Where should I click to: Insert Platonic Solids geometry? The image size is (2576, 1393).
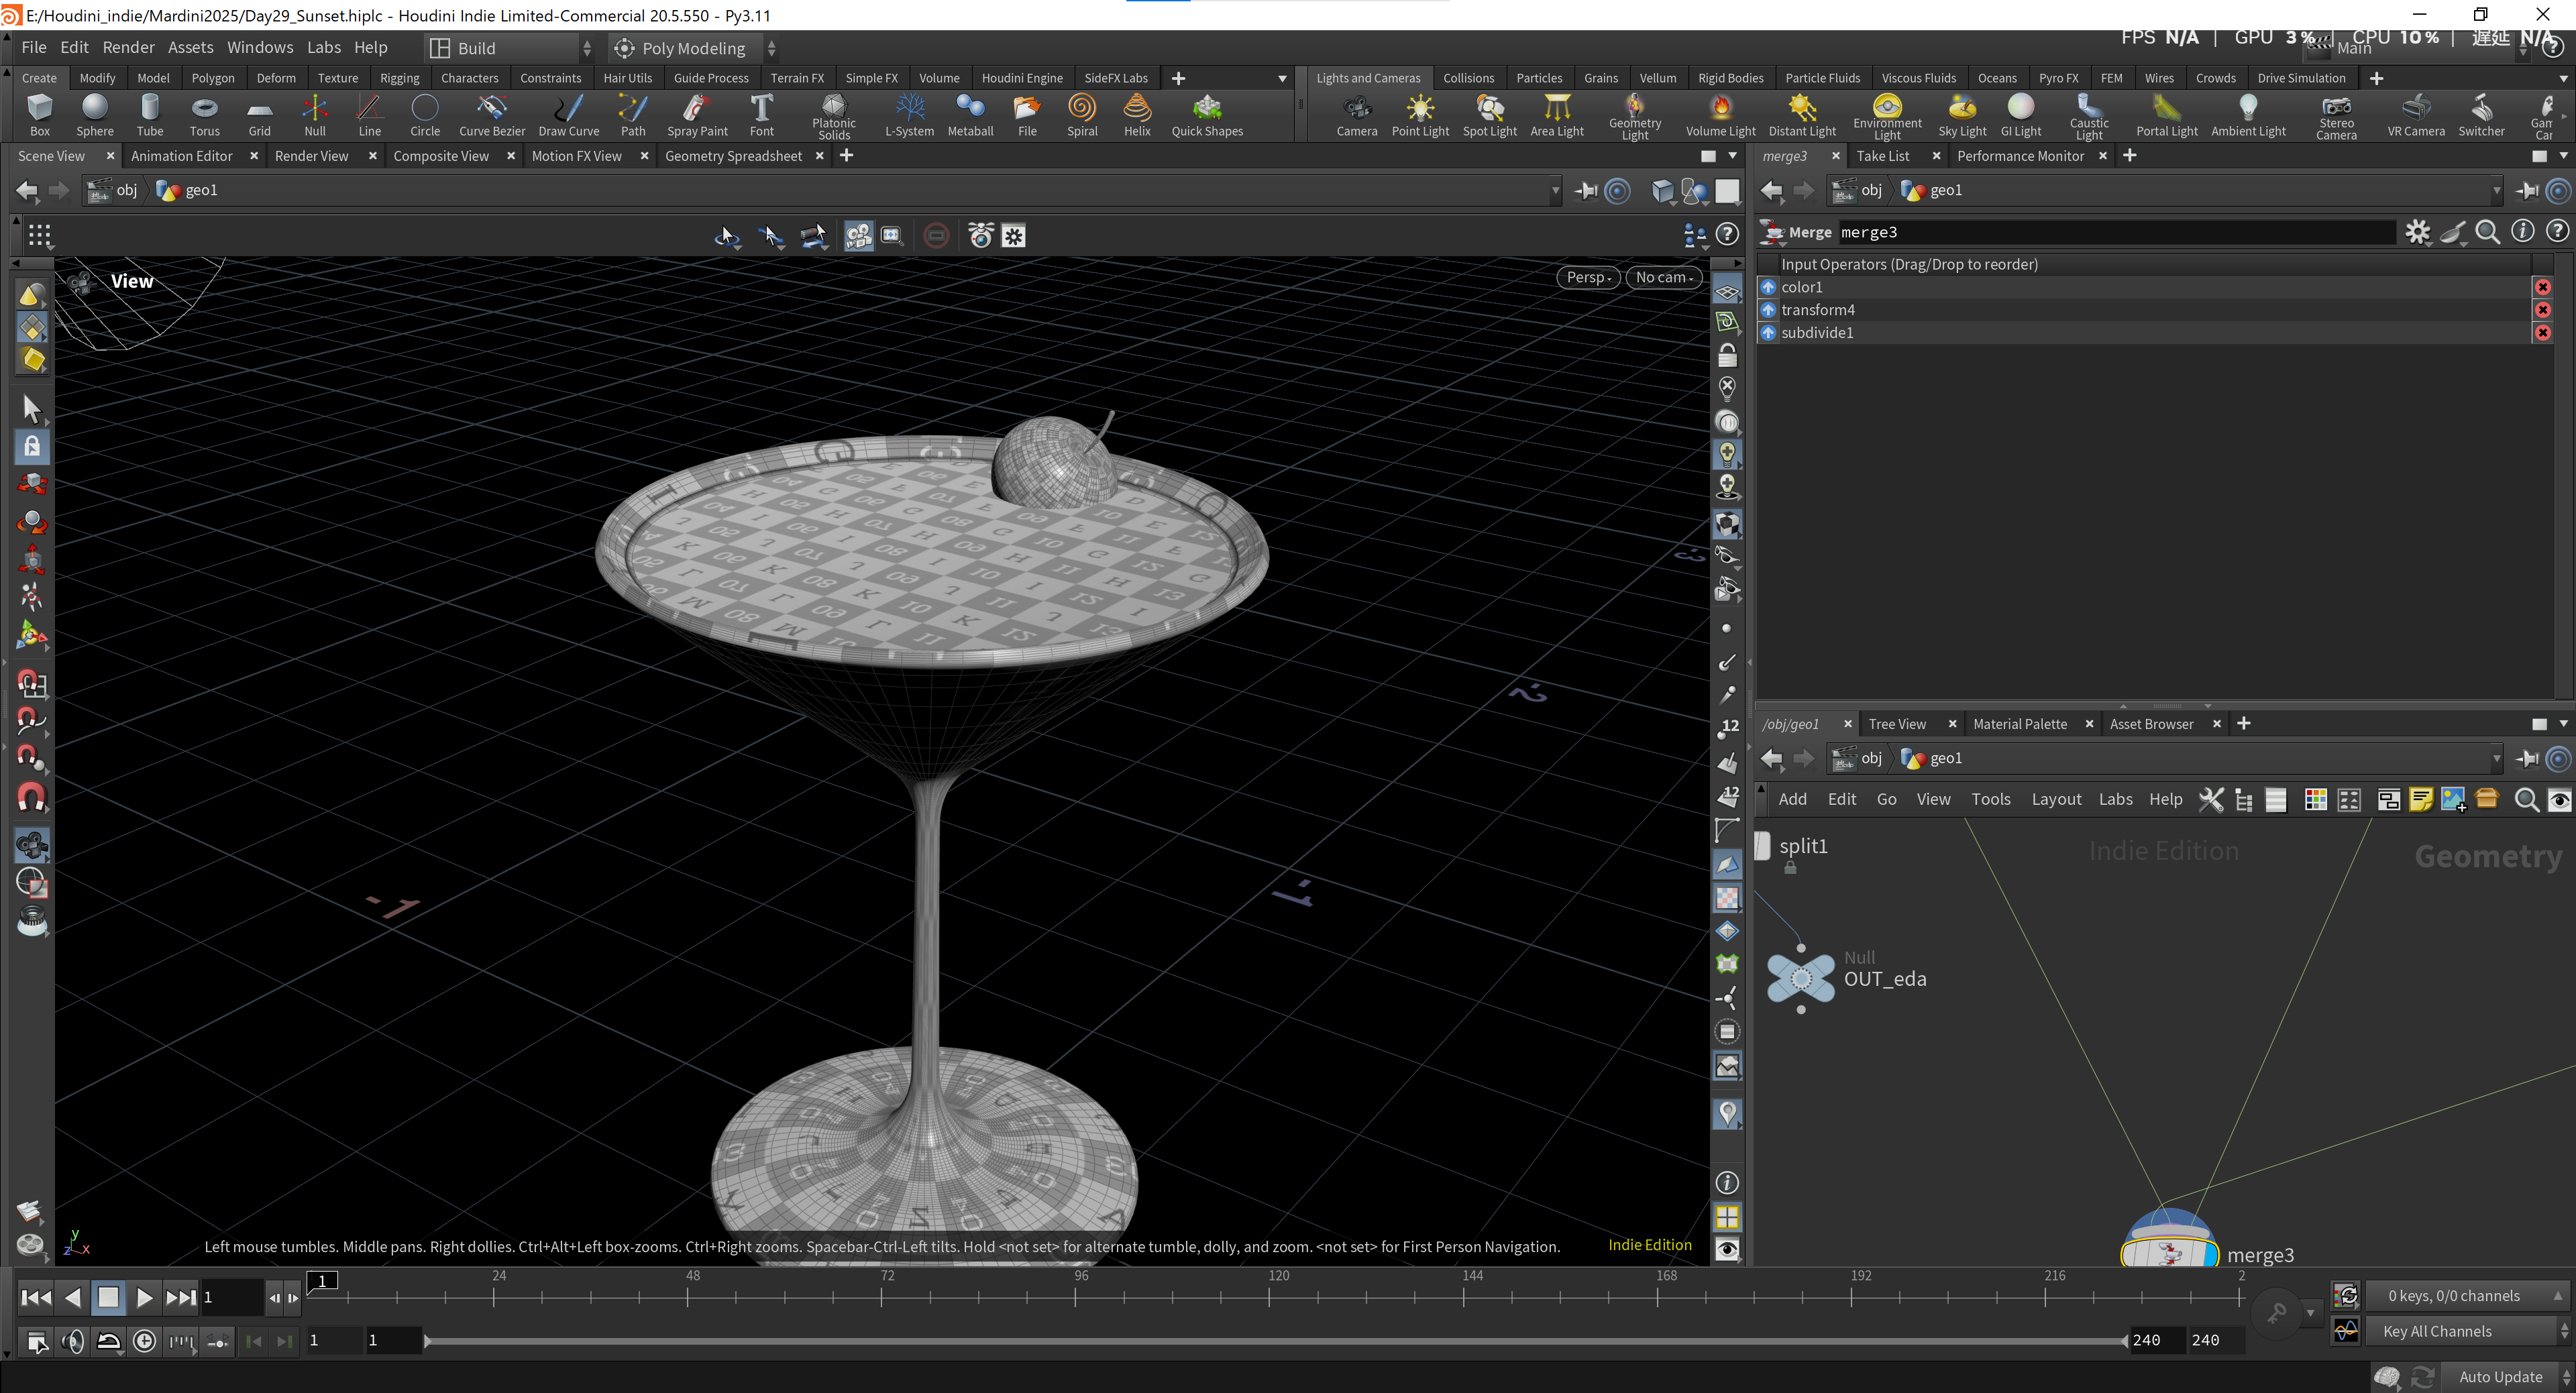pos(833,116)
